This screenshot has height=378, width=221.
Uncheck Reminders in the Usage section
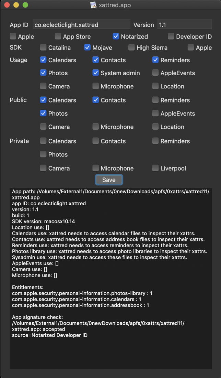[155, 60]
